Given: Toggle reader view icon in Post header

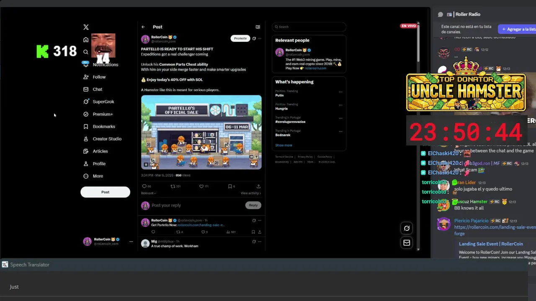Looking at the screenshot, I should tap(258, 27).
